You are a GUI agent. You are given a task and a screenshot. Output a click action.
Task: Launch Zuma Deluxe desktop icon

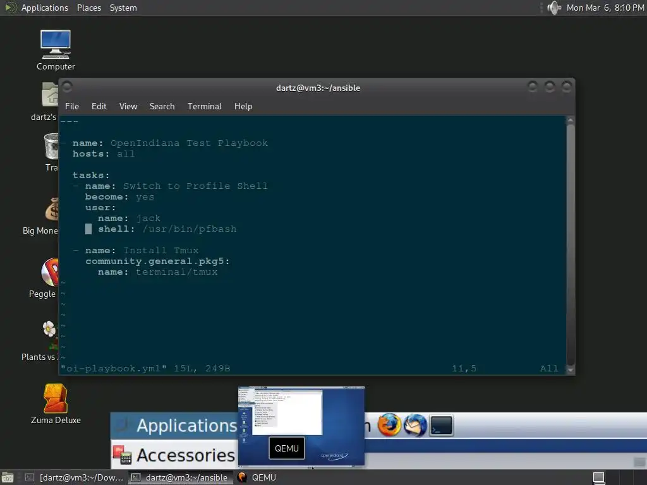56,398
